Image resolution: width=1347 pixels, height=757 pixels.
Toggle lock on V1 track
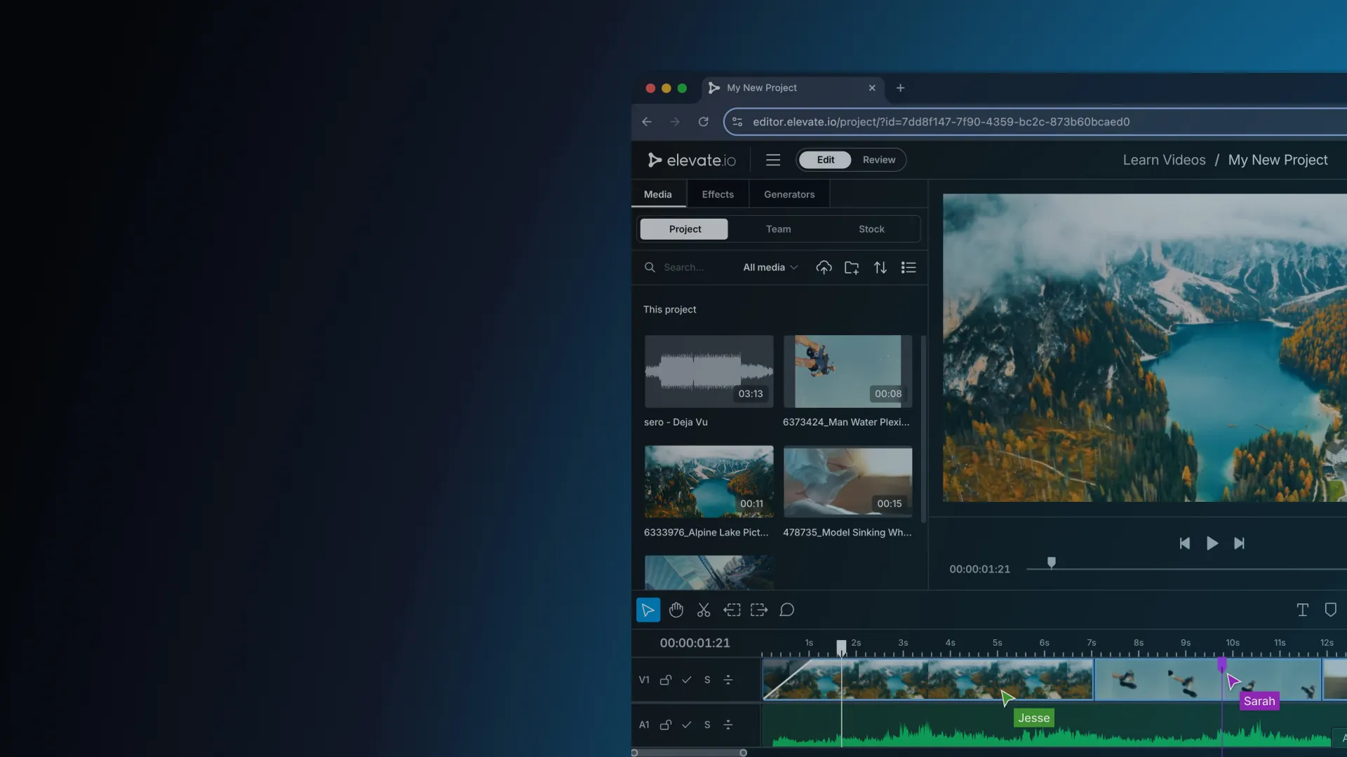[x=665, y=679]
